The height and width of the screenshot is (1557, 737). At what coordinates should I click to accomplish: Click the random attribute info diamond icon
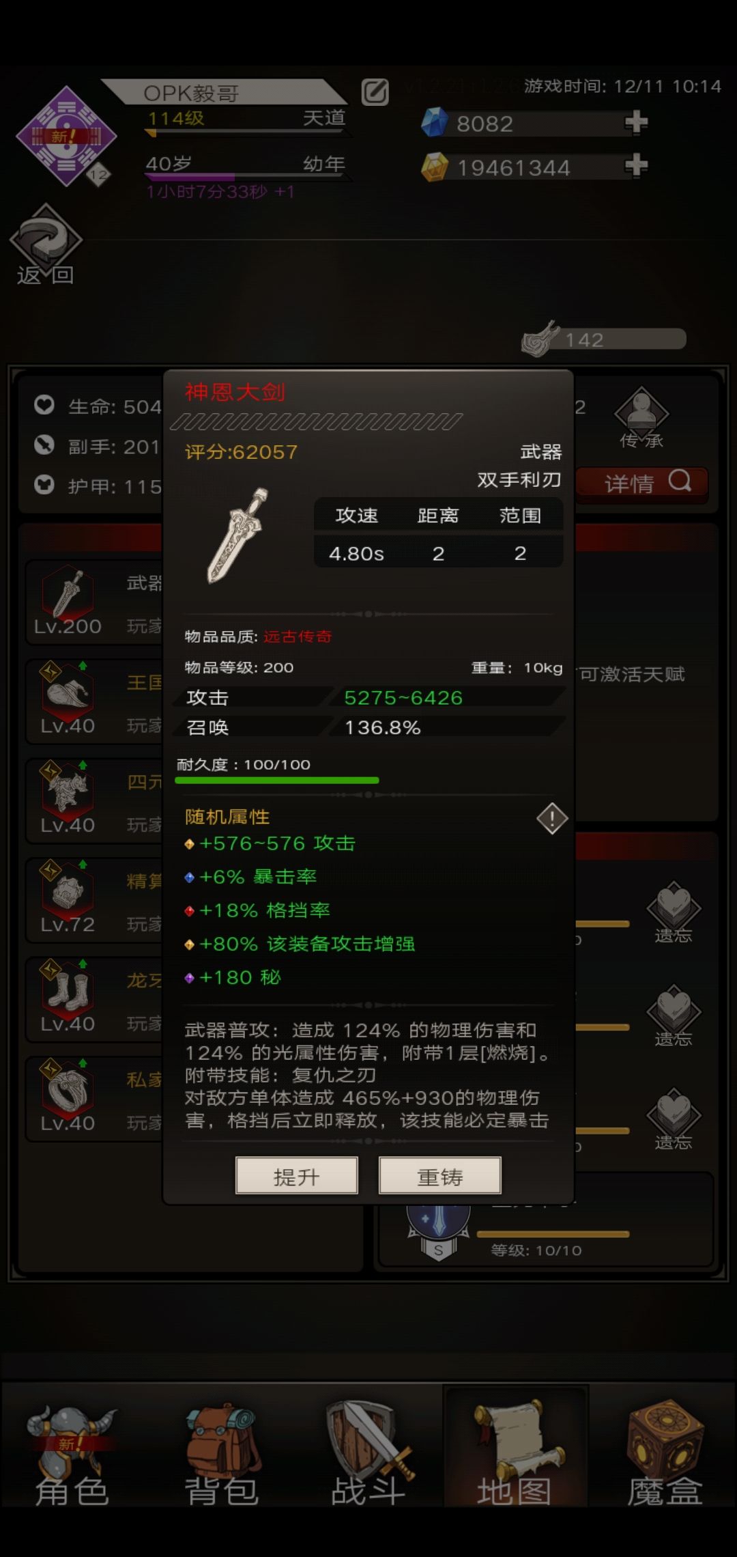(552, 818)
